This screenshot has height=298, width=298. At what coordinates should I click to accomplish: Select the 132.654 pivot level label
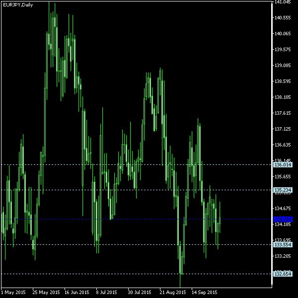[x=283, y=274]
